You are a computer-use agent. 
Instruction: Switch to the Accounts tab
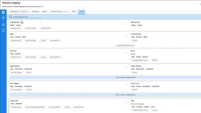coord(19,12)
